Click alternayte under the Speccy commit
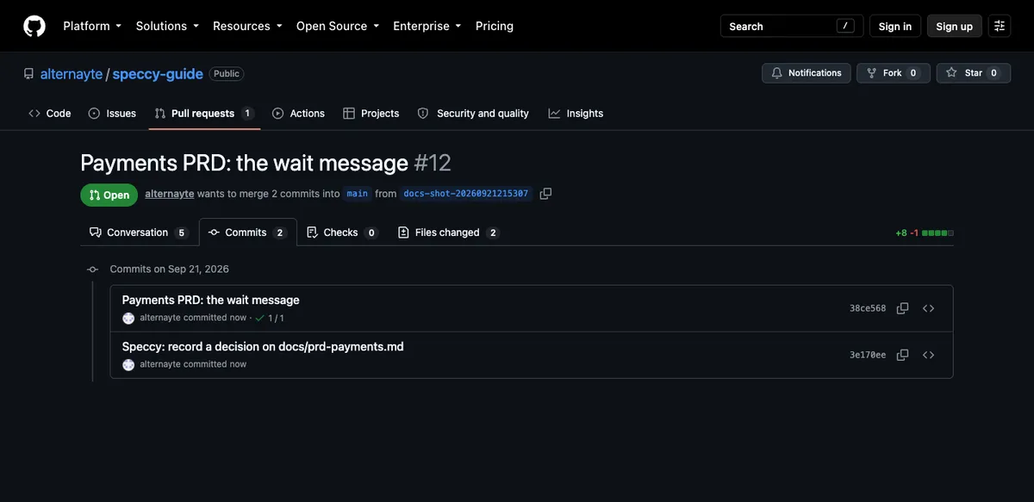This screenshot has width=1034, height=502. (160, 364)
